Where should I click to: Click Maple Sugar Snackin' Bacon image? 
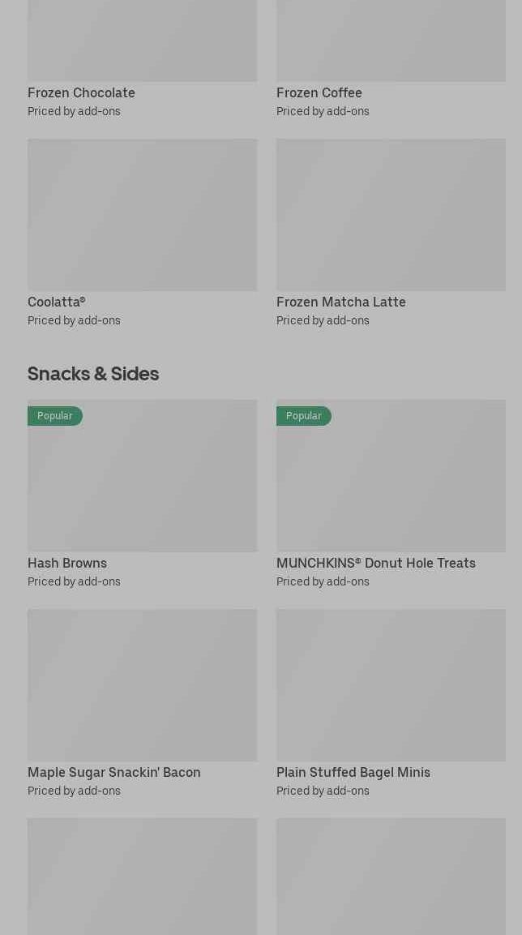(x=142, y=685)
